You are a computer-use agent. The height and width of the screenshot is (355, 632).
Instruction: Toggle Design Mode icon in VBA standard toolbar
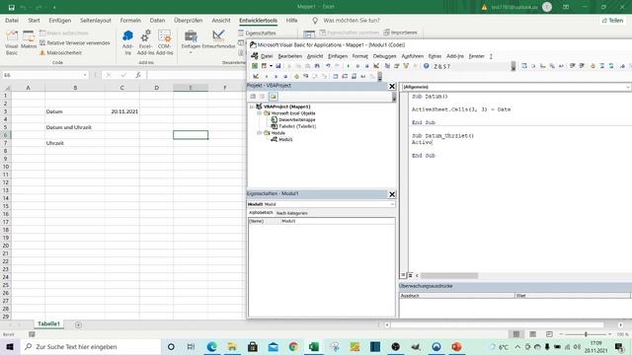point(376,66)
